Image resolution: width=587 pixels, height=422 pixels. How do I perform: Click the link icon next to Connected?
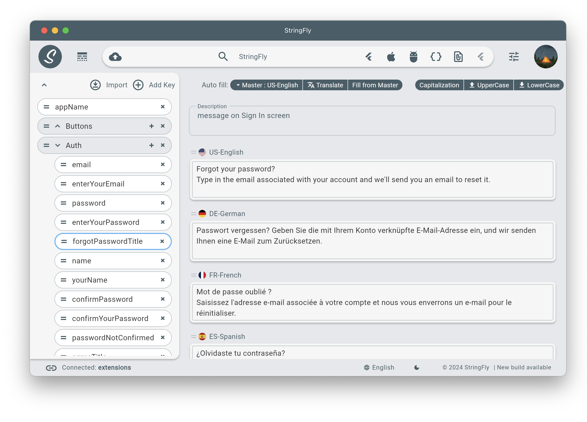pos(51,368)
